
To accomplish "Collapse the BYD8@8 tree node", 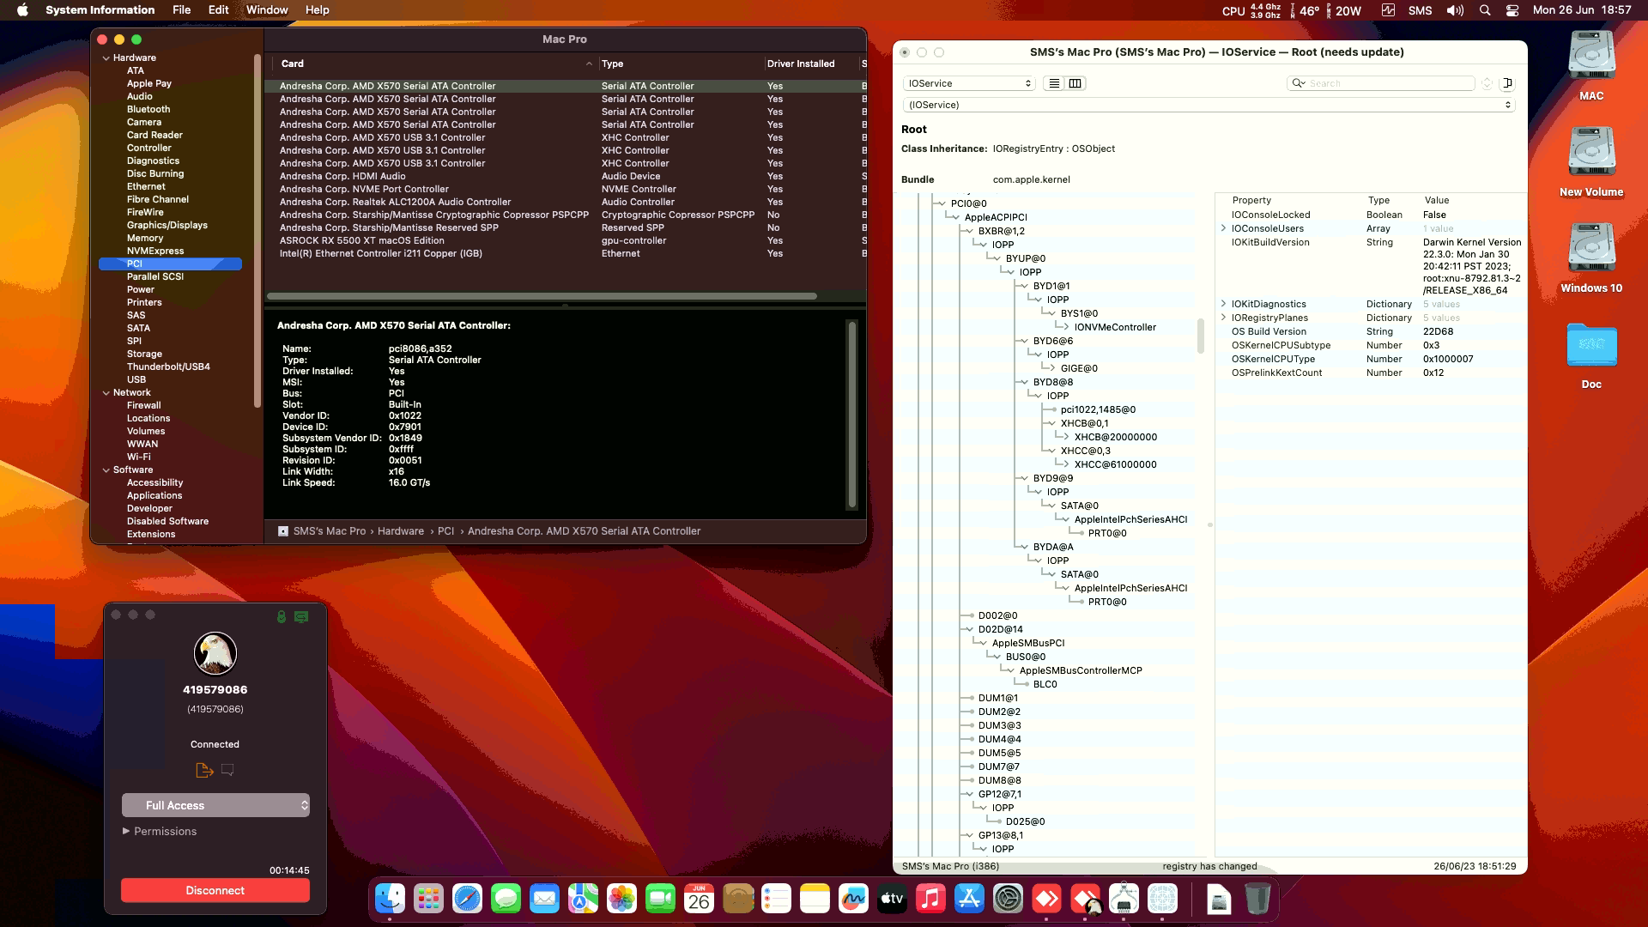I will 1025,382.
